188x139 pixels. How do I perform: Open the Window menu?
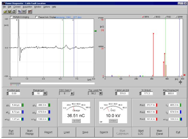tap(38, 7)
